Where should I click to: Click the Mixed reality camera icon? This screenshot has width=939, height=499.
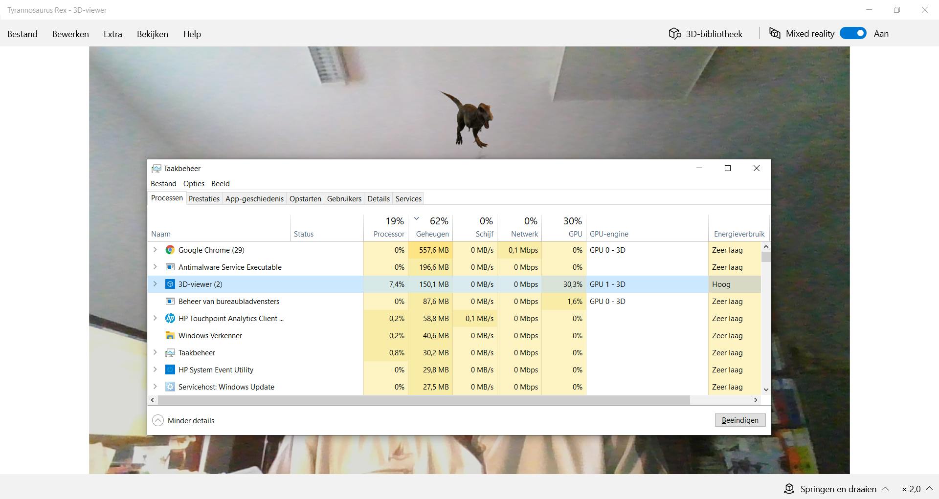(x=775, y=33)
